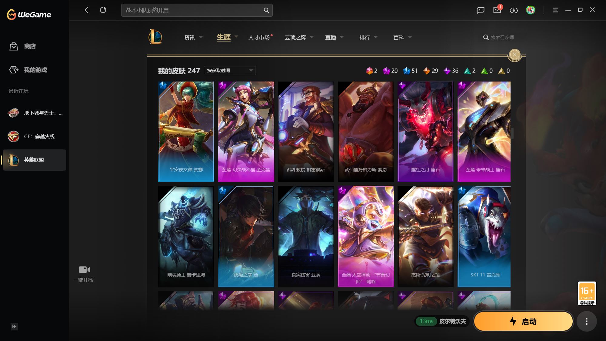The width and height of the screenshot is (606, 341).
Task: Launch the game with the 启动 button
Action: coord(523,321)
